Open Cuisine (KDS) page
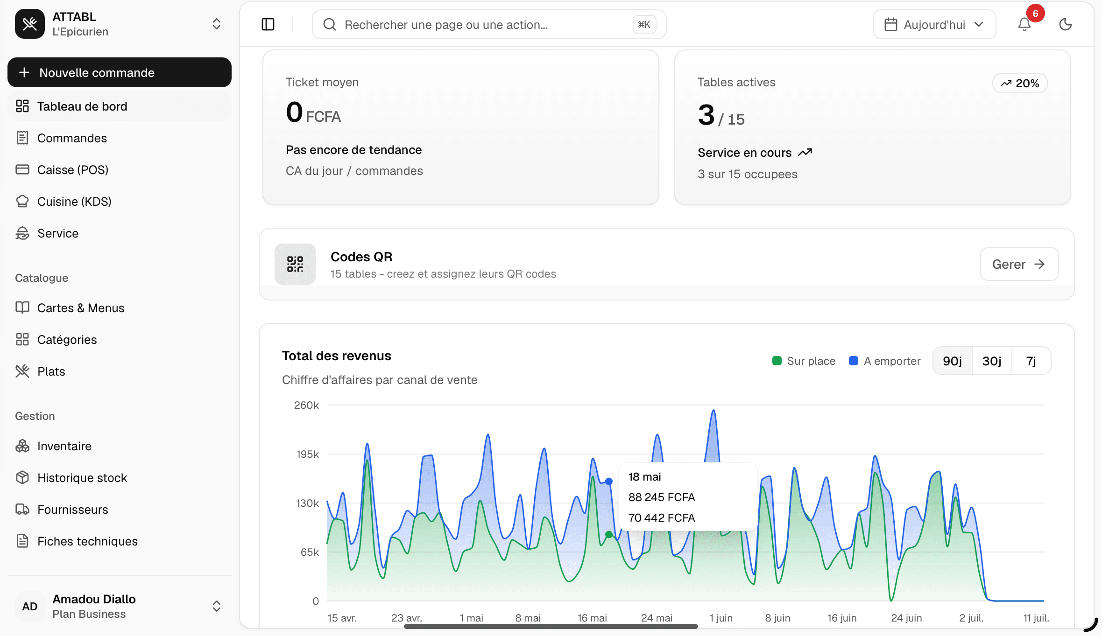Viewport: 1102px width, 636px height. click(120, 202)
